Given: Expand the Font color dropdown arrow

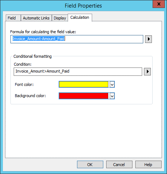Looking at the screenshot, I should 112,84.
